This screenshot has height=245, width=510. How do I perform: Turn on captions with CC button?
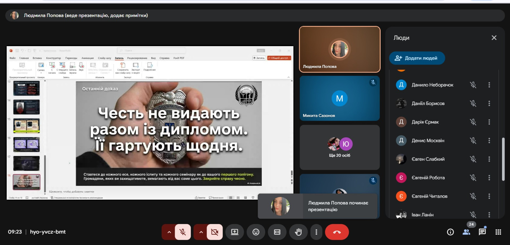277,232
